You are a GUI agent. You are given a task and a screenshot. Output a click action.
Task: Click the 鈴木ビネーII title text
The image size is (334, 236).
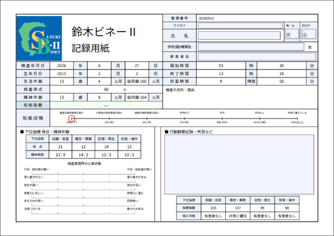pyautogui.click(x=104, y=32)
